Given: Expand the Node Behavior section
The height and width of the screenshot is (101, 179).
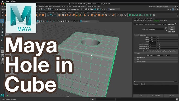Looking at the screenshot, I should pos(135,58).
